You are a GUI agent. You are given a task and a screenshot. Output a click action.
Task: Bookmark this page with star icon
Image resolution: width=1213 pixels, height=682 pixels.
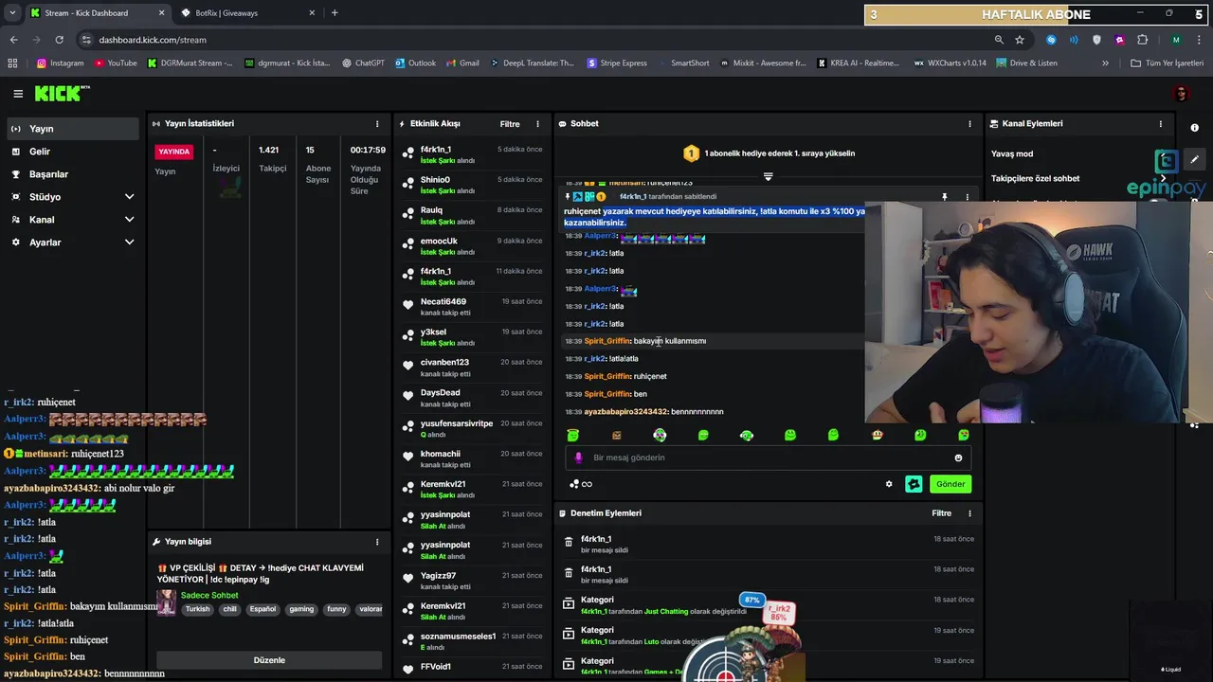1020,40
